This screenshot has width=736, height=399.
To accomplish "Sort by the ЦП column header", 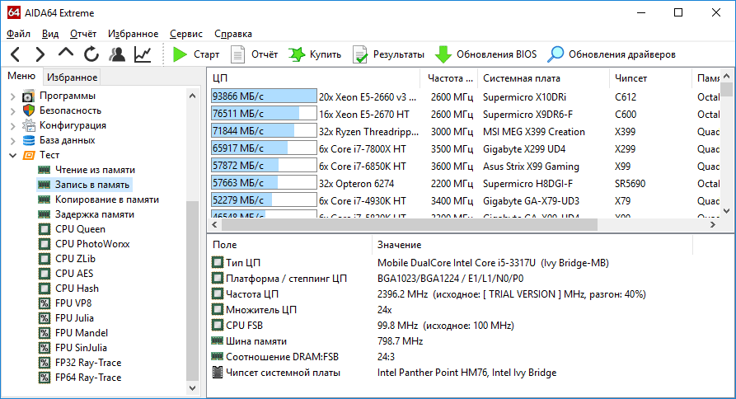I will (x=313, y=78).
